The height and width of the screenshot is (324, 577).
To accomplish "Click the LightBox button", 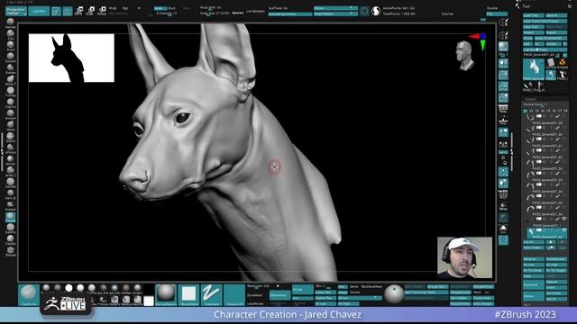I will [39, 11].
